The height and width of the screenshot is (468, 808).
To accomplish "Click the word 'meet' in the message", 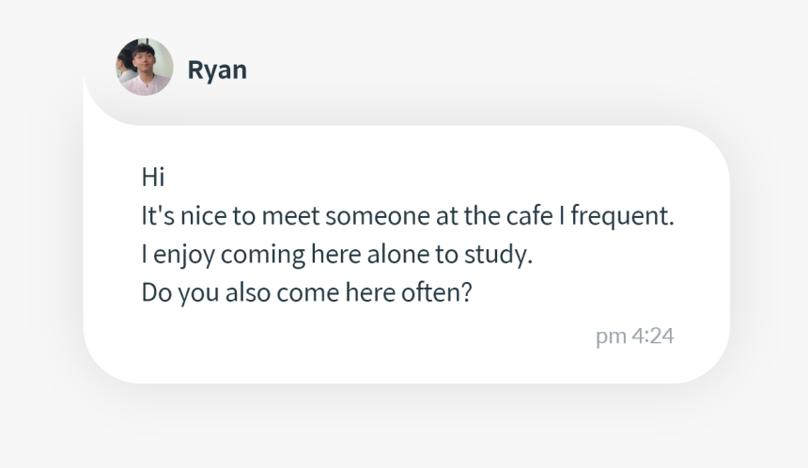I will coord(290,215).
